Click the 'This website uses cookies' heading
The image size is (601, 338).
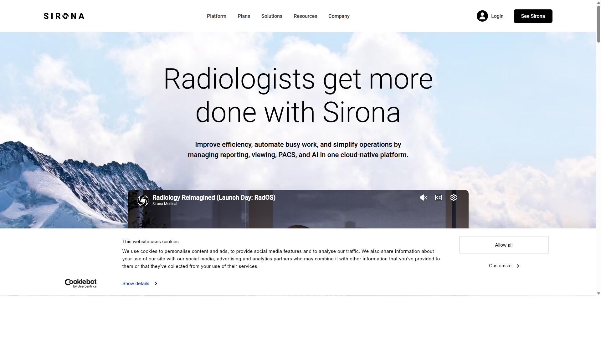tap(150, 242)
